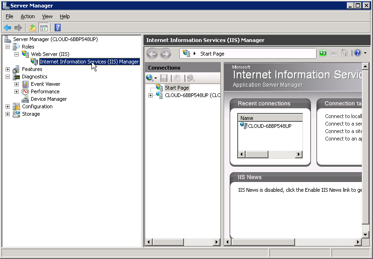The height and width of the screenshot is (259, 373).
Task: Click the Forward arrow in Server Manager toolbar
Action: click(x=18, y=28)
